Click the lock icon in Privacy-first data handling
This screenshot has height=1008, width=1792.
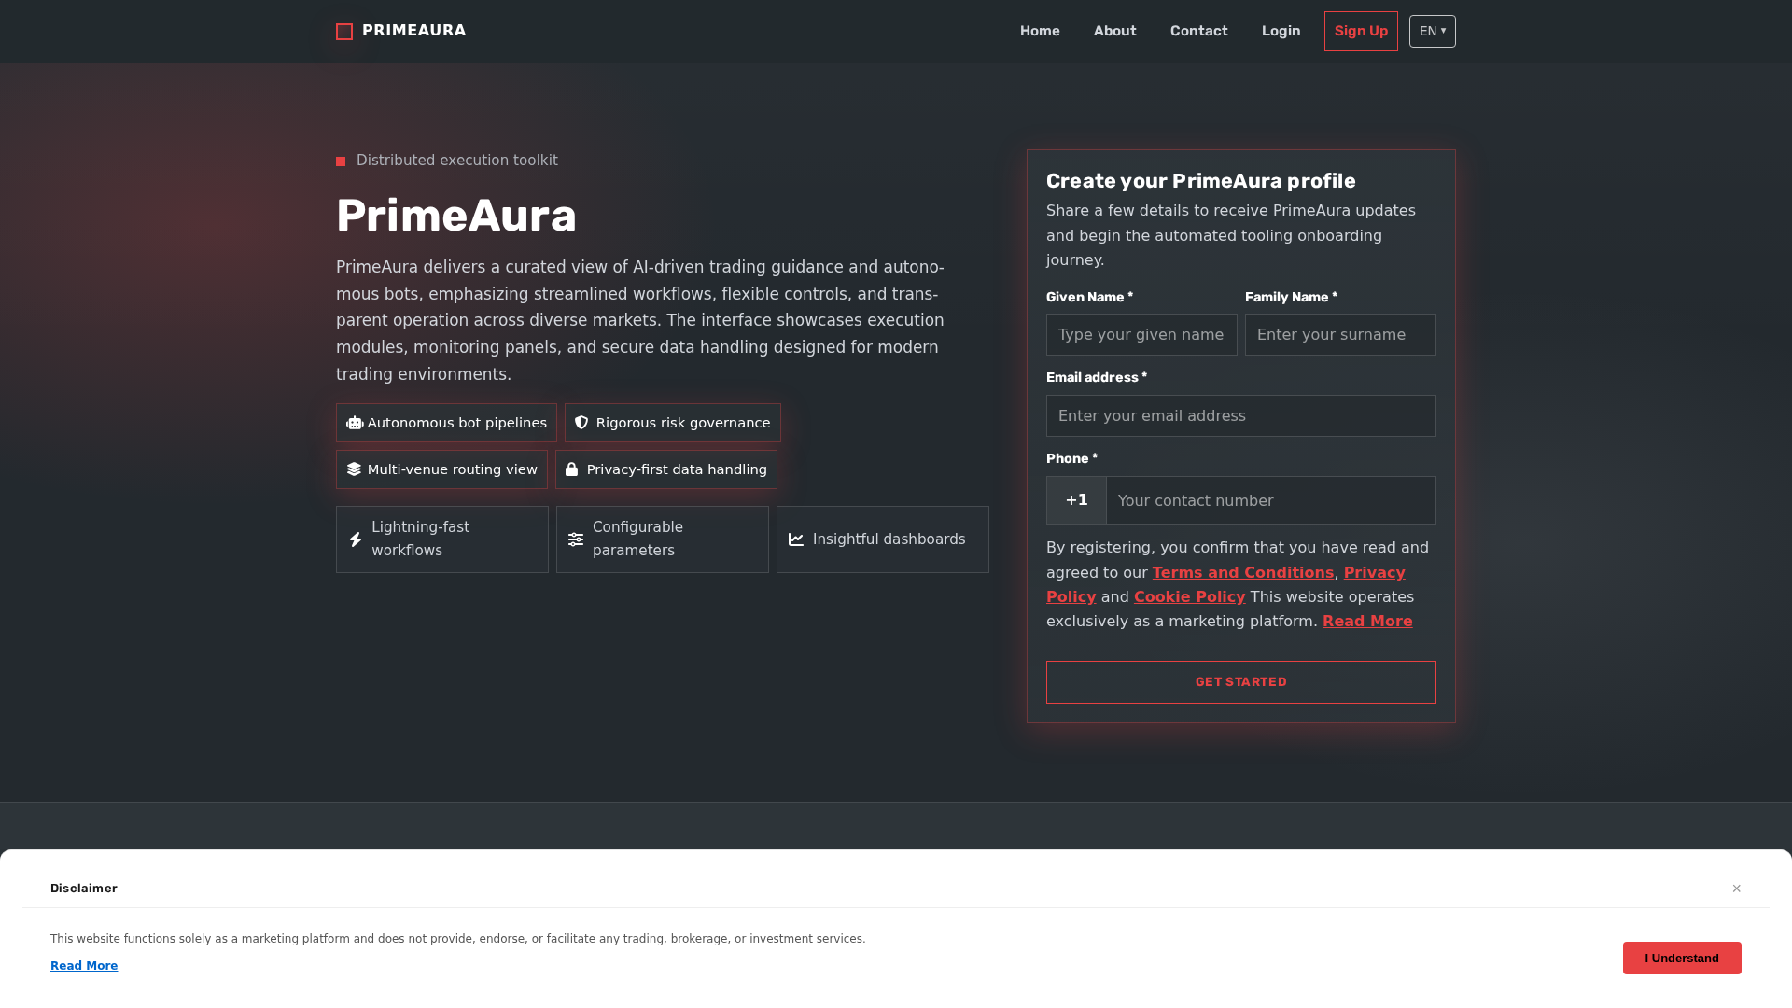coord(571,469)
